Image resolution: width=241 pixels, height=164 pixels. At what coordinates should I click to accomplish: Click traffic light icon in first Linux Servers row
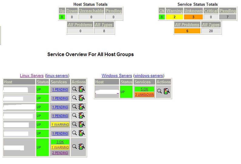[x=82, y=89]
